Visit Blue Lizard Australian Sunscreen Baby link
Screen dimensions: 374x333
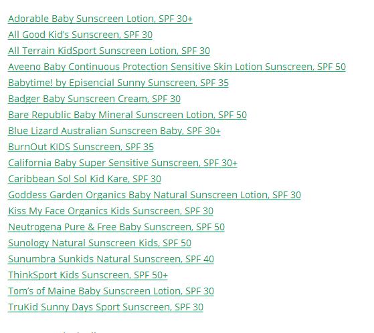(x=114, y=131)
